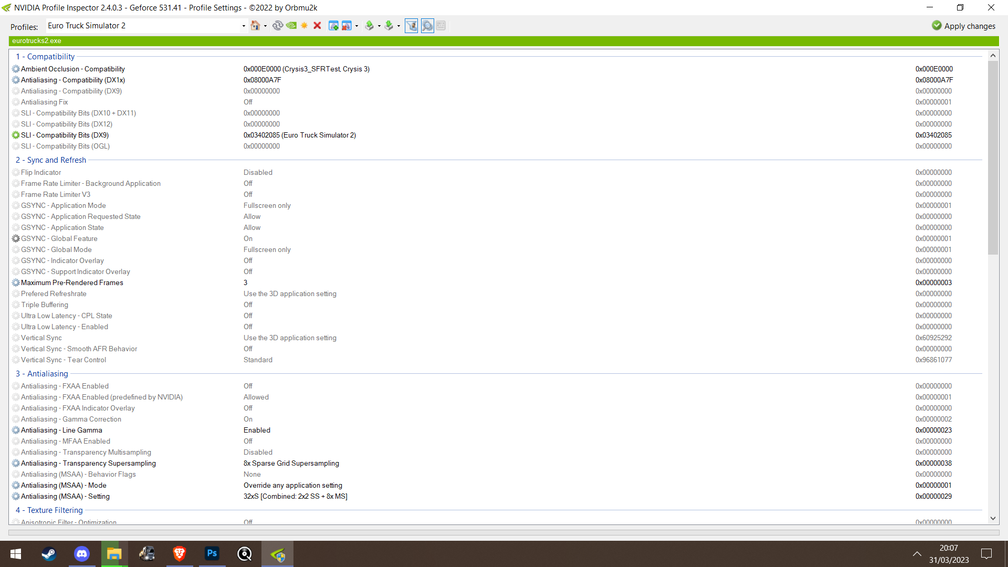Click the orange sun create profile icon
The image size is (1008, 567).
(304, 26)
